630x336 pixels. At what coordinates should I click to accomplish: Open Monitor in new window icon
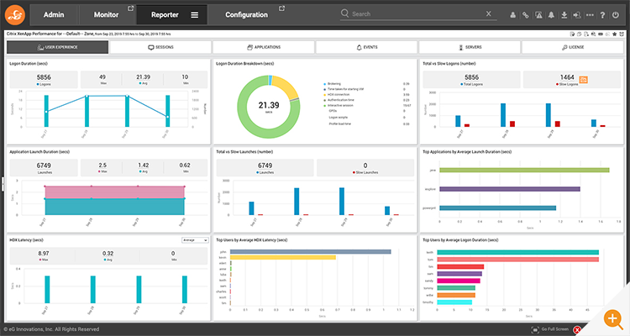click(x=130, y=8)
